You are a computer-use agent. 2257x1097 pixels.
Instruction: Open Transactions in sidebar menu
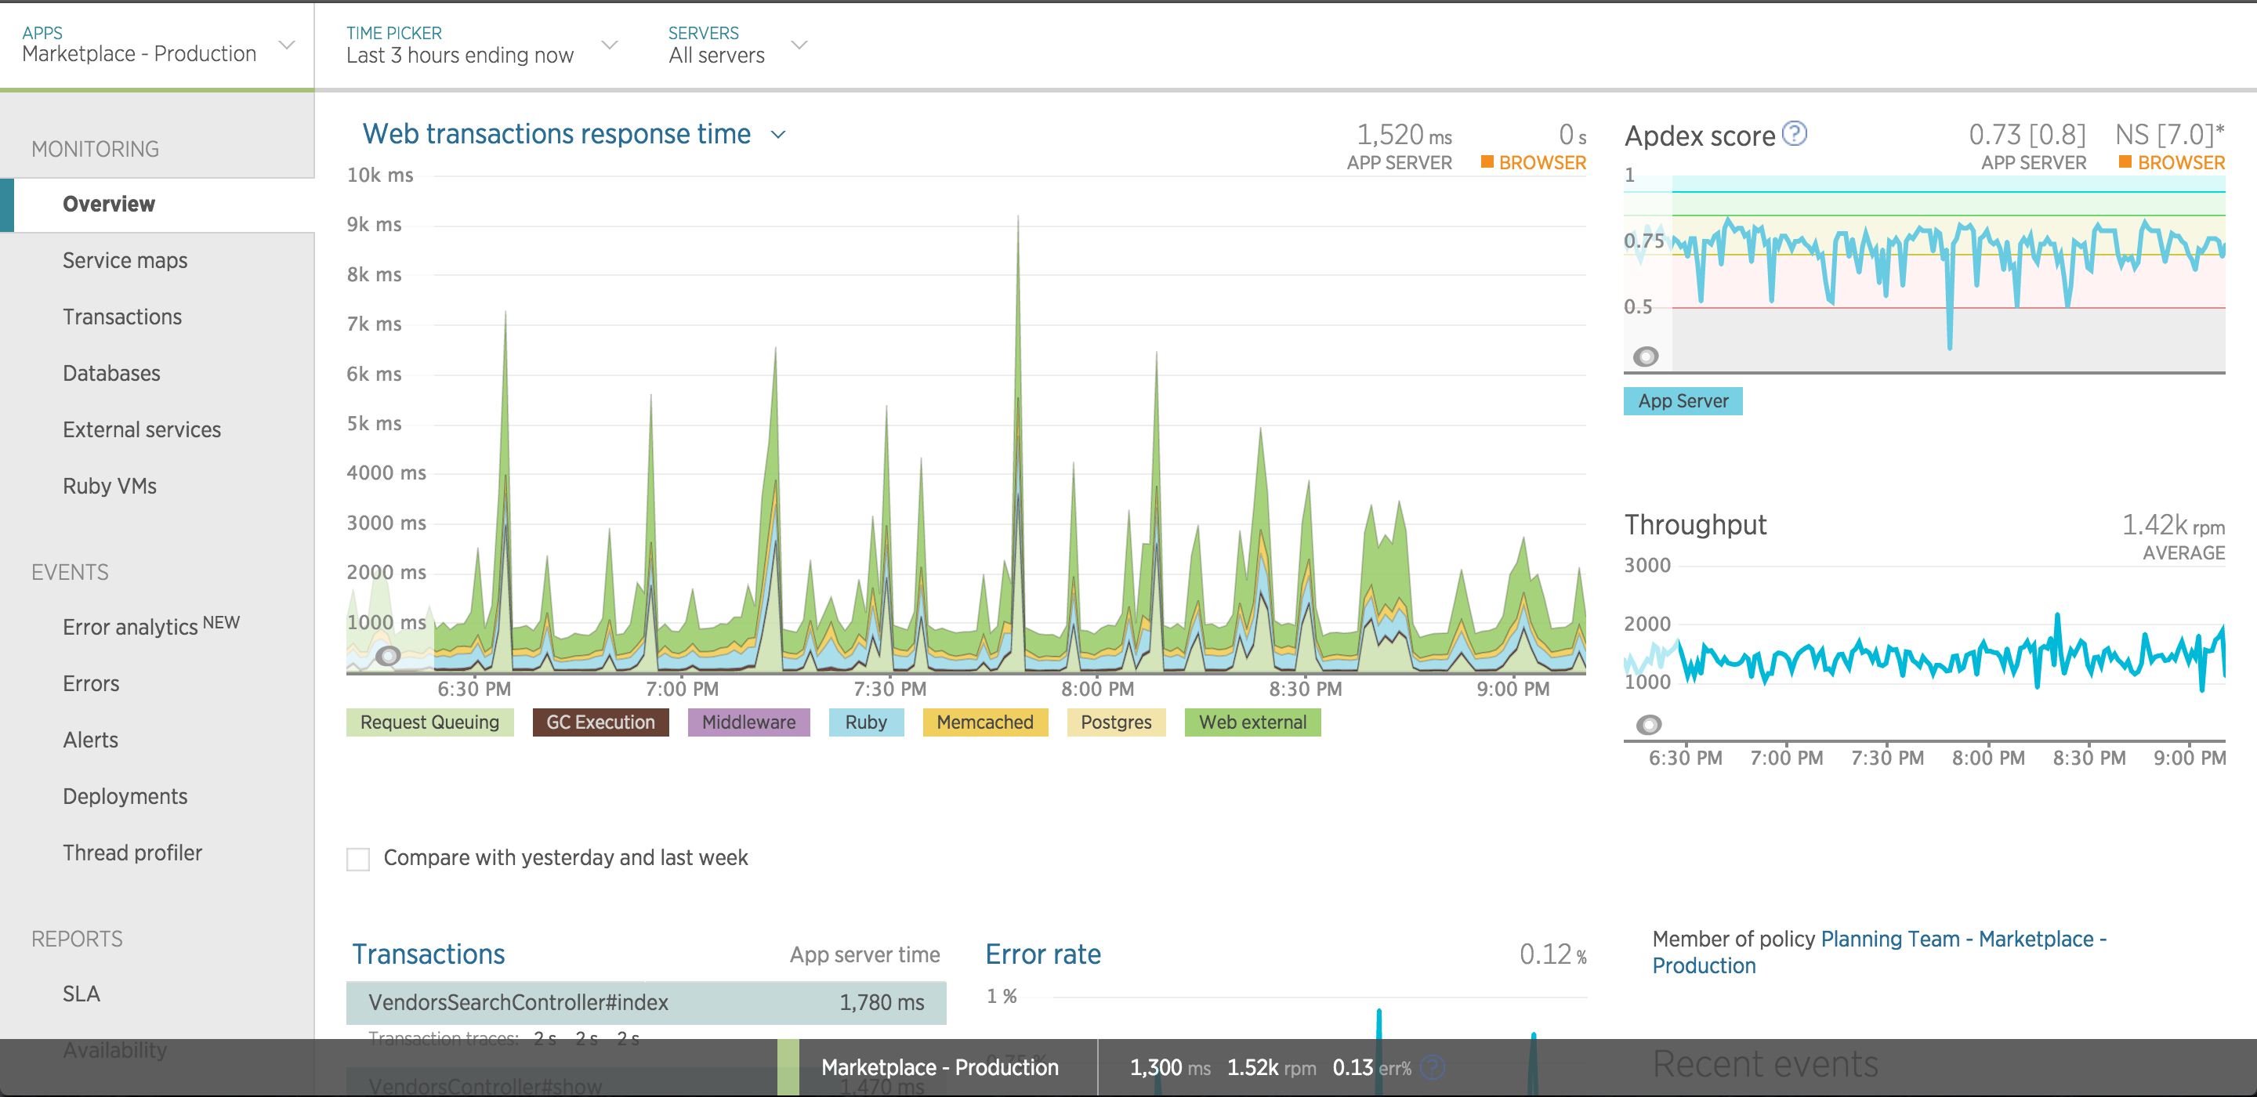coord(123,317)
